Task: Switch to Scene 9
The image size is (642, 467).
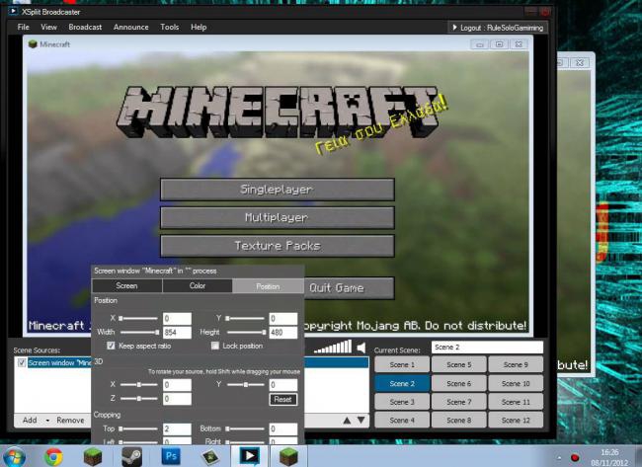Action: click(516, 364)
